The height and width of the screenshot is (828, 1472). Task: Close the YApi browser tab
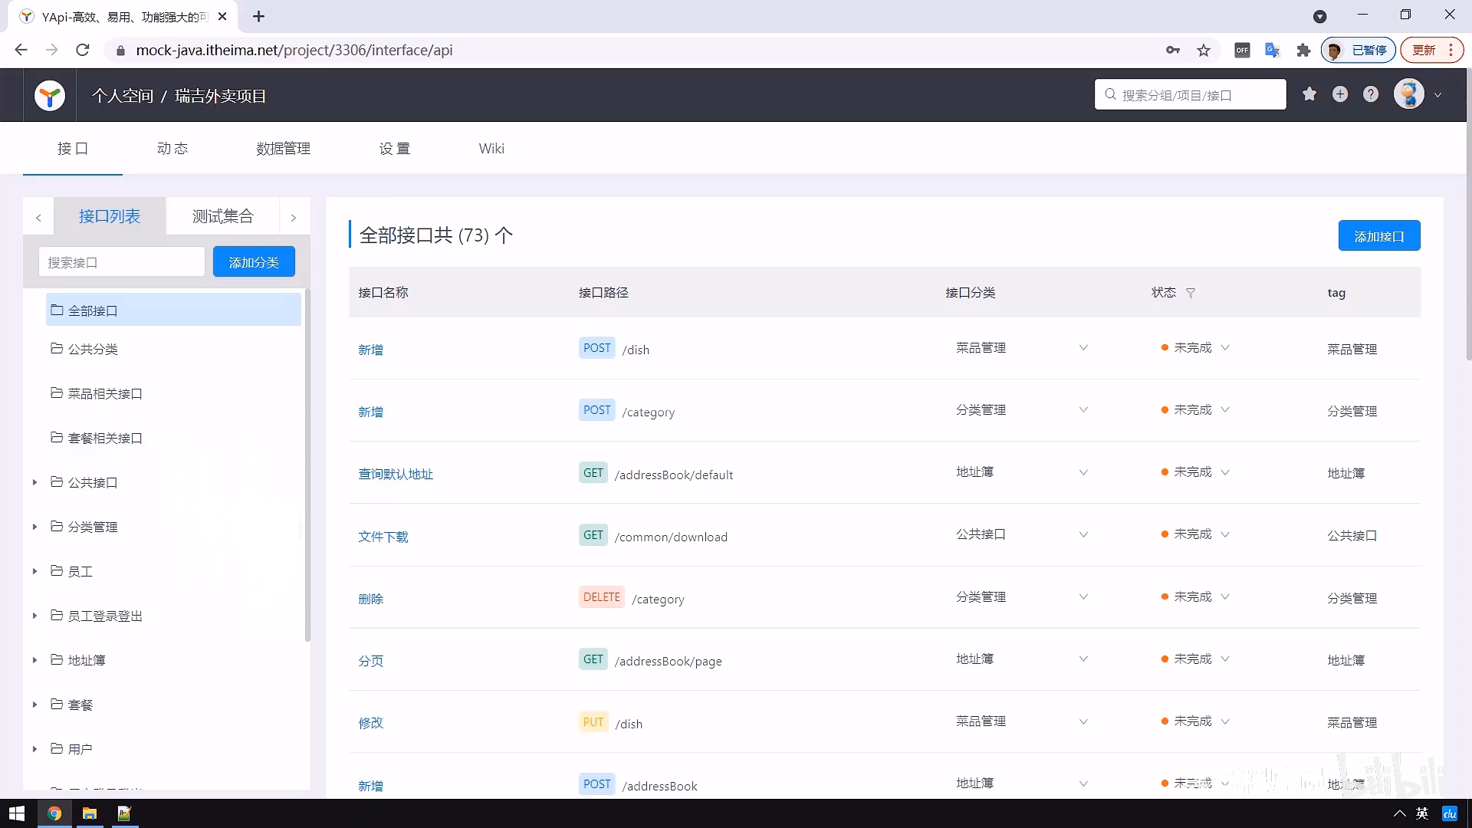coord(222,16)
